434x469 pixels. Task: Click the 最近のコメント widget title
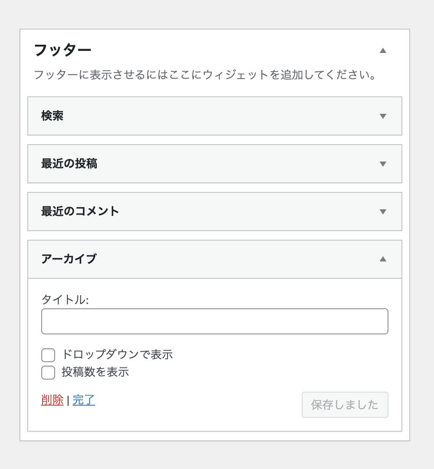pos(80,211)
